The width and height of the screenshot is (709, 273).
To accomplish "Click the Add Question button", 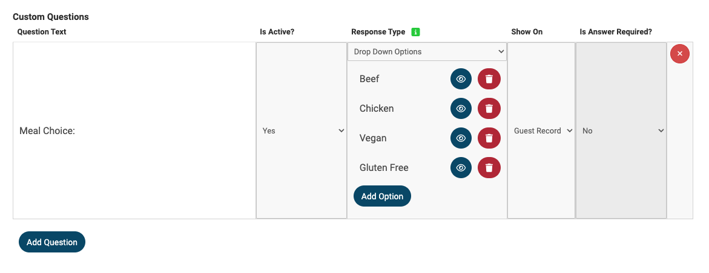I will tap(52, 242).
